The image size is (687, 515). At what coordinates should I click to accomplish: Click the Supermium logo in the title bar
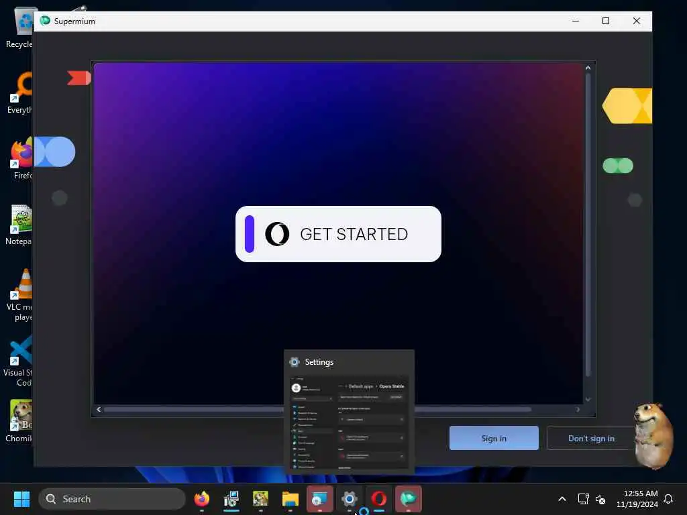click(45, 21)
